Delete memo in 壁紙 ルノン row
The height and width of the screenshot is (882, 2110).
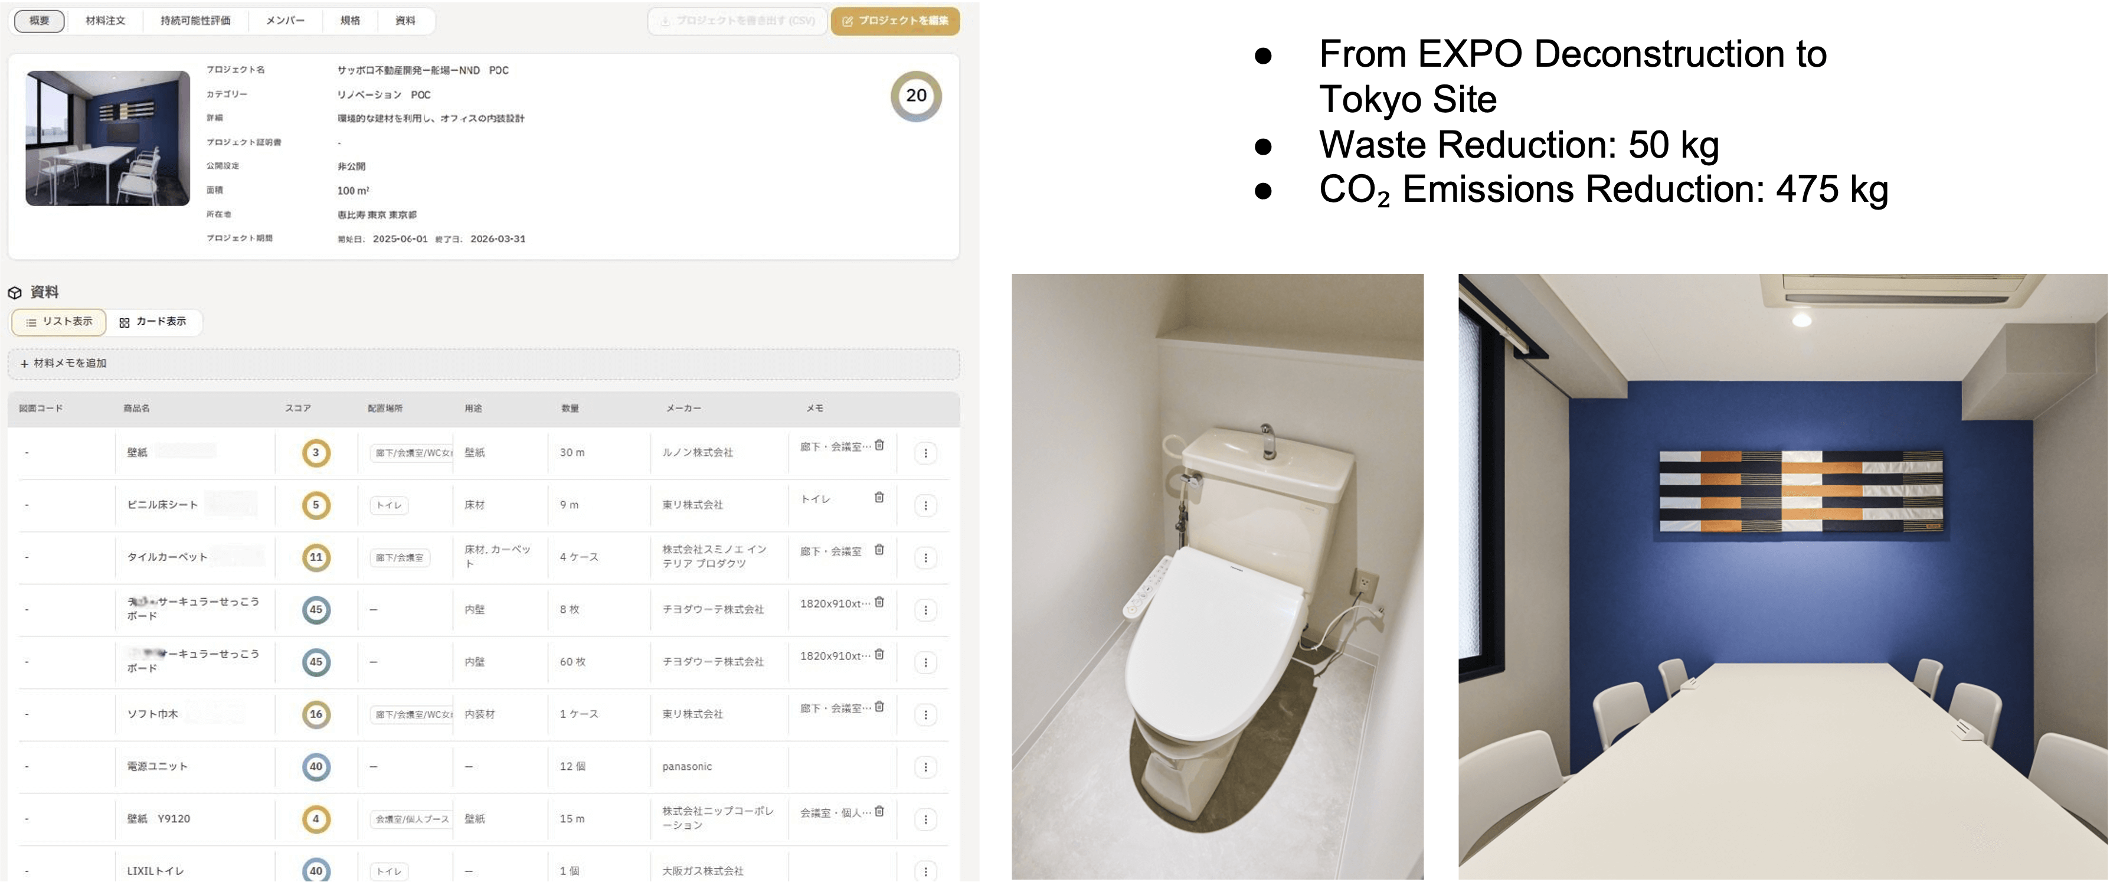879,446
